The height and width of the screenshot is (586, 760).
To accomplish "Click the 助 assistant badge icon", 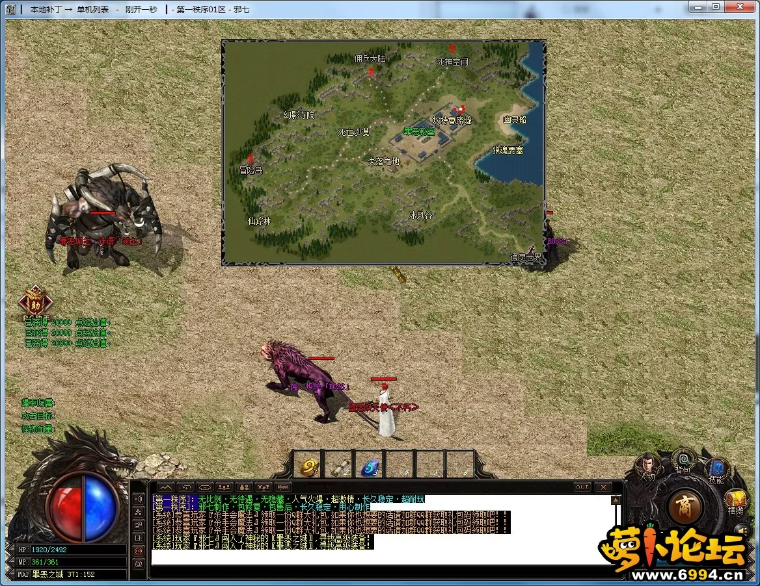I will pyautogui.click(x=35, y=303).
